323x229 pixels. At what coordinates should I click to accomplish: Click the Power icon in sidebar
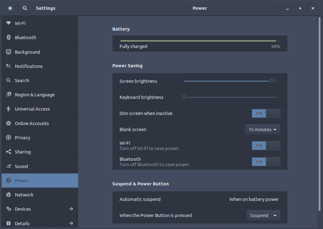9,180
